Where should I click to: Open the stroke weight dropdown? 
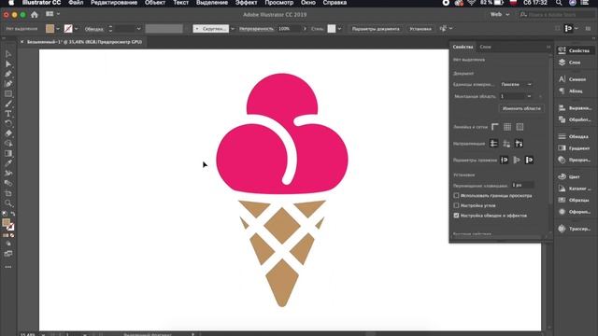coord(138,29)
